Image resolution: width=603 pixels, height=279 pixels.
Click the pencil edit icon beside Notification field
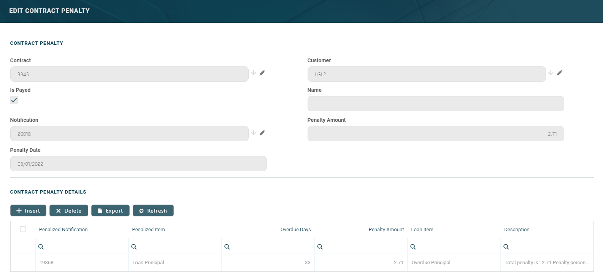262,133
